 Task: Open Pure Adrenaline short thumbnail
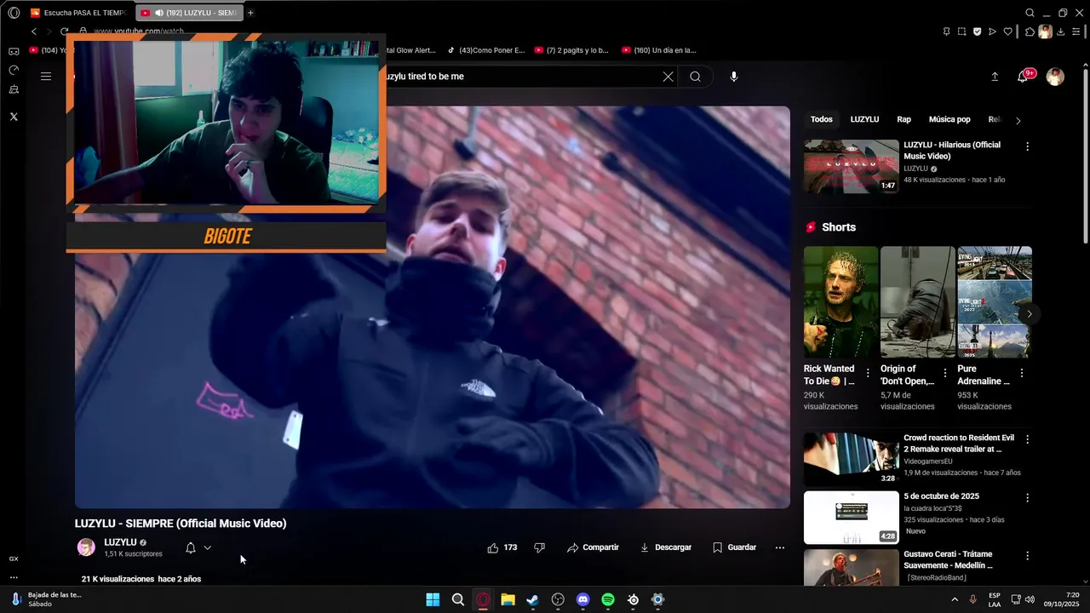pyautogui.click(x=994, y=302)
